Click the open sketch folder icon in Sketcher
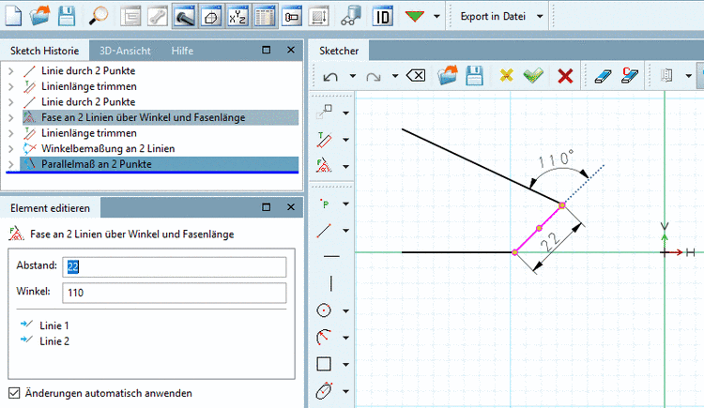704x408 pixels. coord(447,75)
